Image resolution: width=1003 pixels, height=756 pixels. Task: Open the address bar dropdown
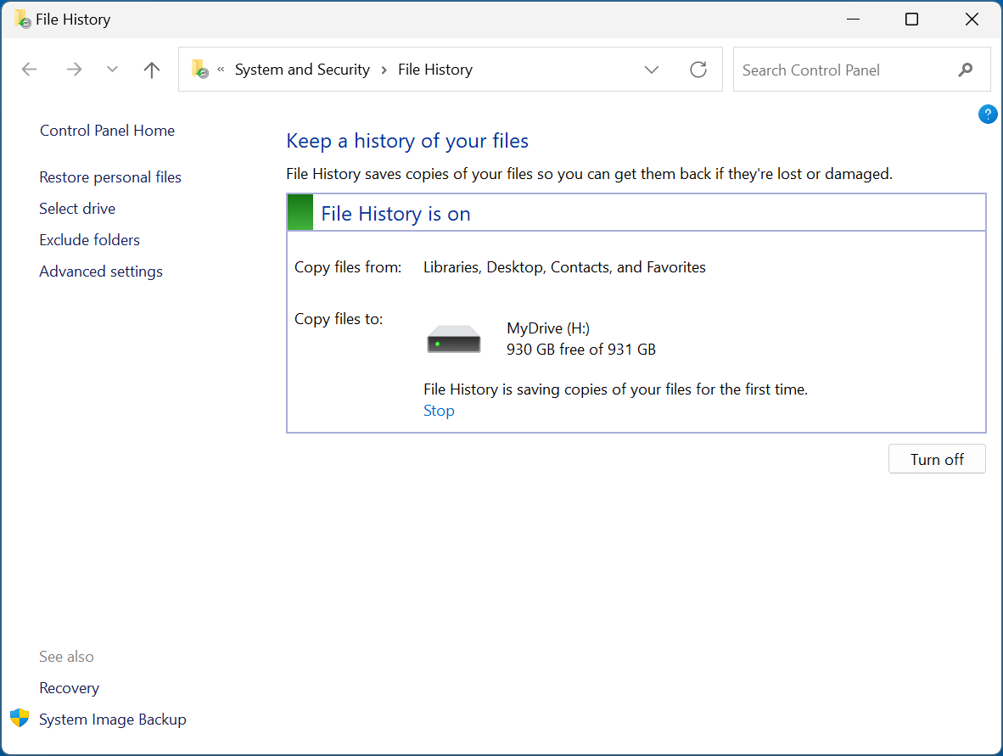[x=651, y=70]
